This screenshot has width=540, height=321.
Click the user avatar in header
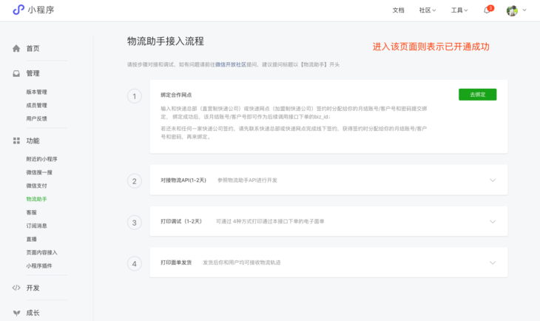tap(512, 10)
